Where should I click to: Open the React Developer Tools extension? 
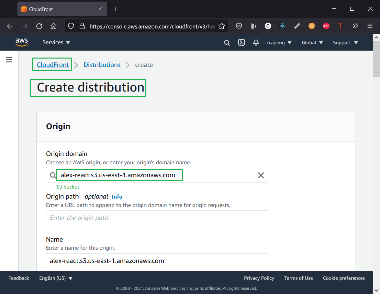283,26
